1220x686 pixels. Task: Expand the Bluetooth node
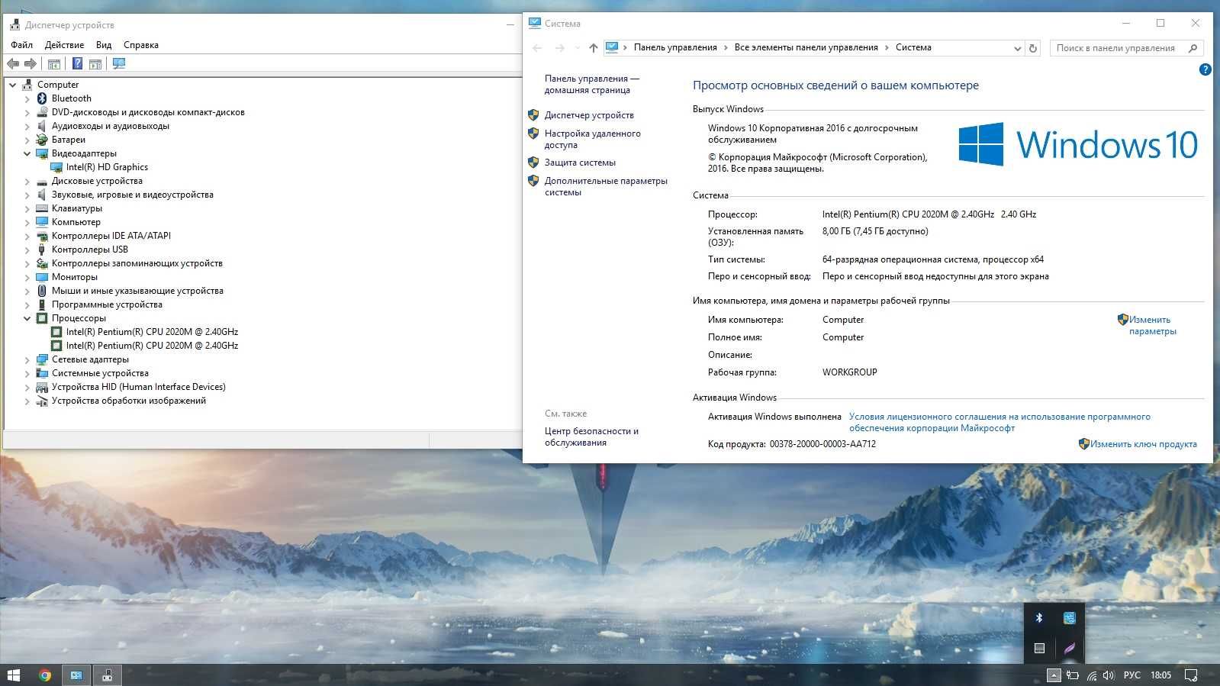coord(27,98)
